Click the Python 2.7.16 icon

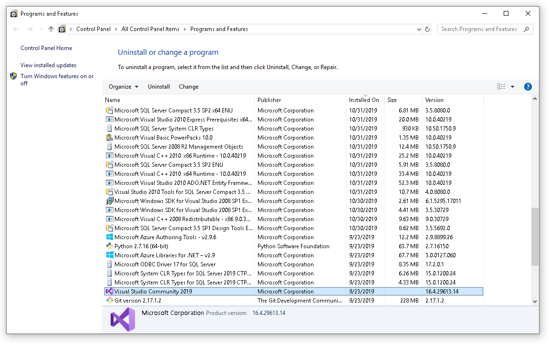pyautogui.click(x=110, y=246)
